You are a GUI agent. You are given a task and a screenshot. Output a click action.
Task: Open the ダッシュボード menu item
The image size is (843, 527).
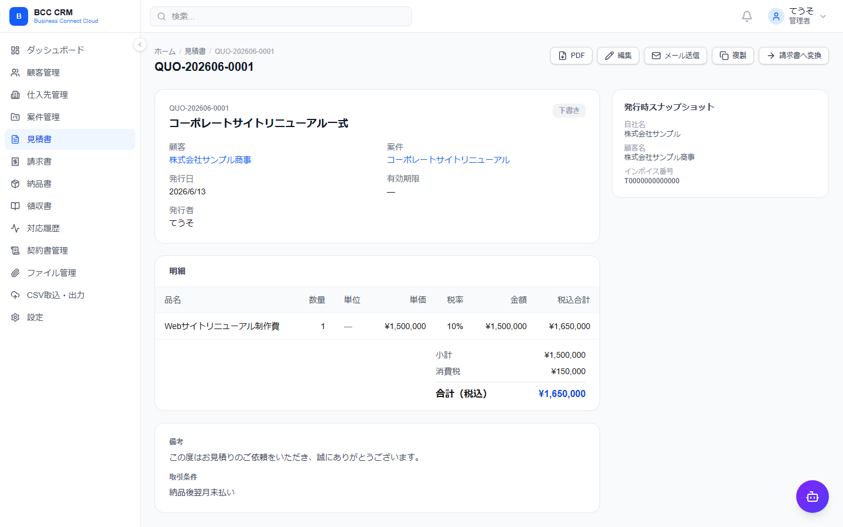coord(70,50)
